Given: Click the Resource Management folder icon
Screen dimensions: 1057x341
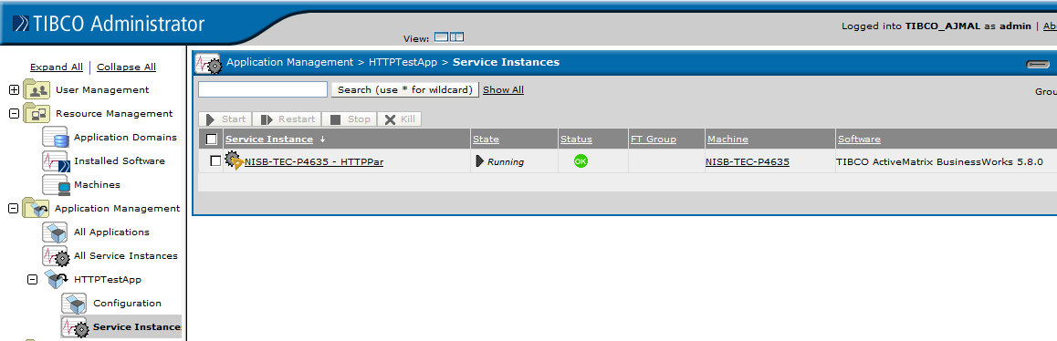Looking at the screenshot, I should (37, 113).
